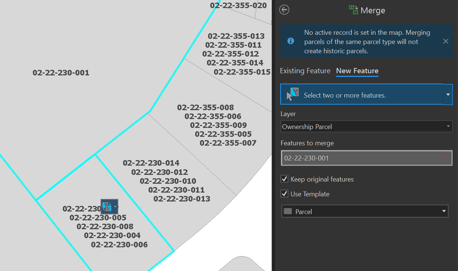The height and width of the screenshot is (271, 458).
Task: Click the Merge tool icon in header
Action: coord(353,10)
